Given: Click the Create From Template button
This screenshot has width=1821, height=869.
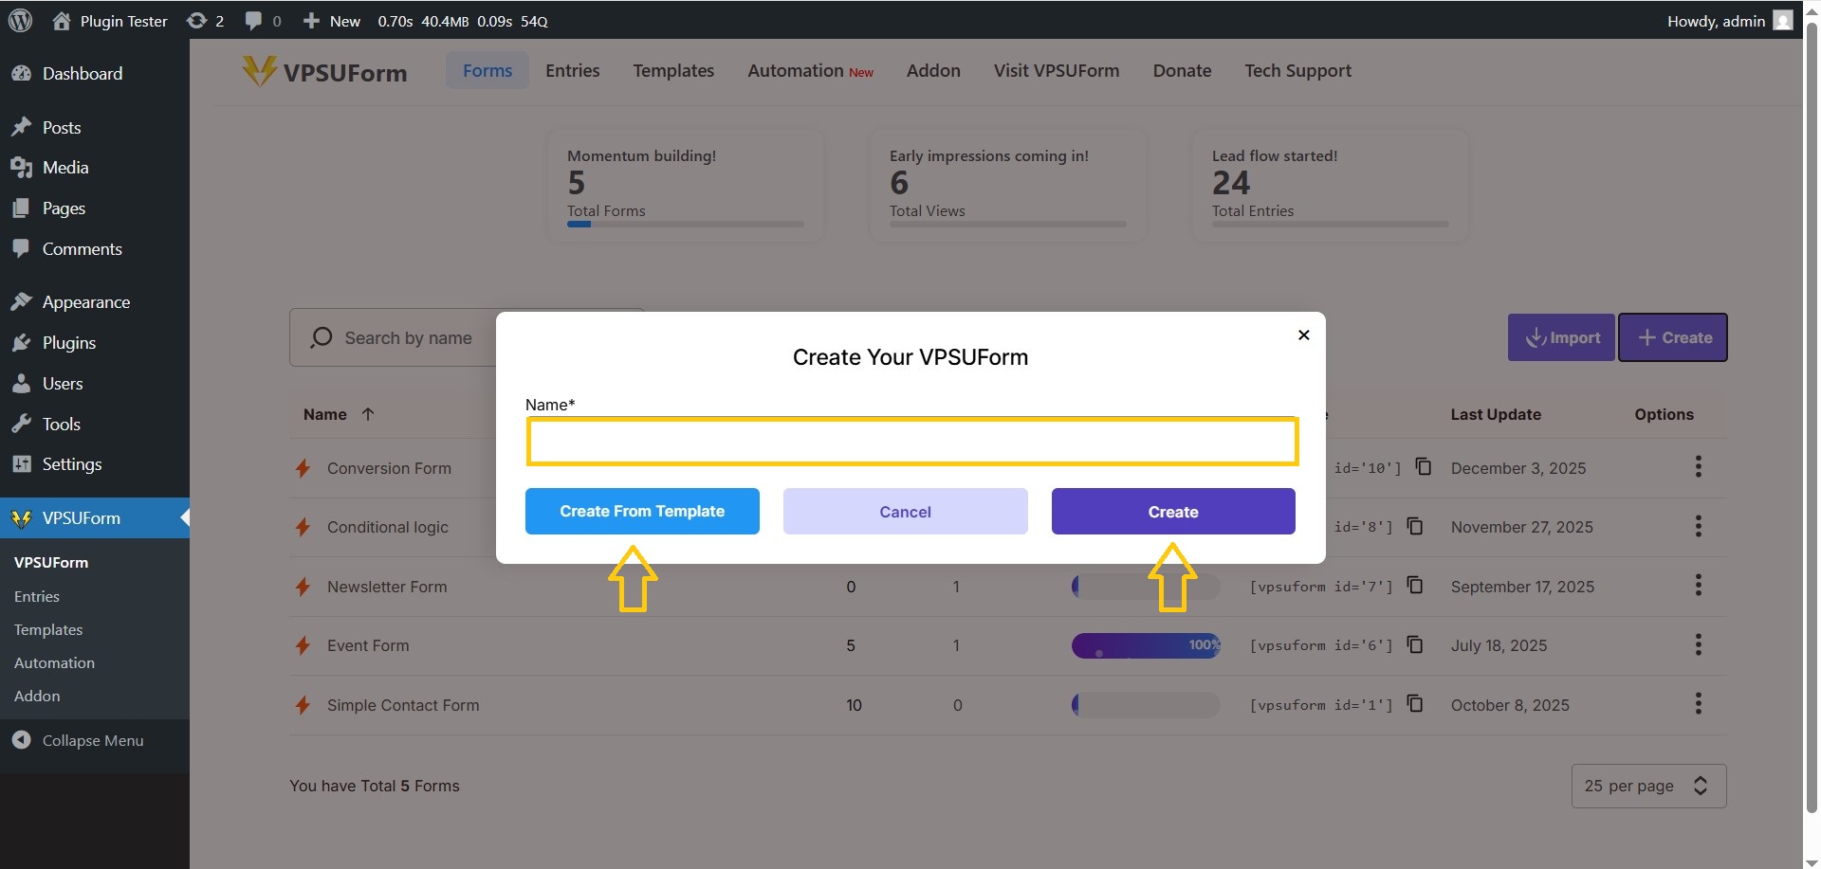Looking at the screenshot, I should (x=641, y=511).
